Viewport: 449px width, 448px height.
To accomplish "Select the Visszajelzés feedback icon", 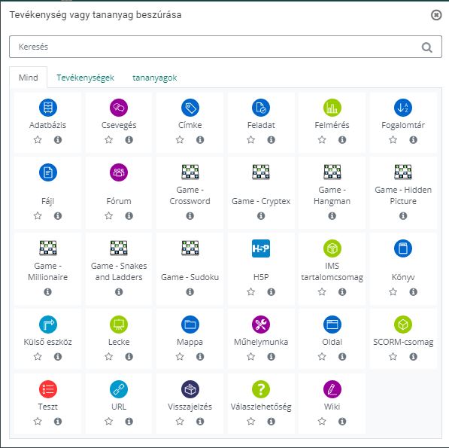I will 190,389.
